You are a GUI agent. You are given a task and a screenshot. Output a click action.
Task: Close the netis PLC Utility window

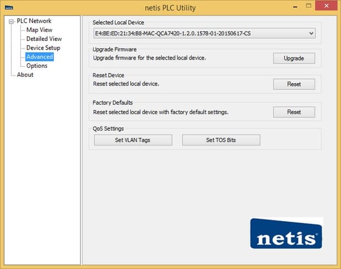[x=326, y=6]
